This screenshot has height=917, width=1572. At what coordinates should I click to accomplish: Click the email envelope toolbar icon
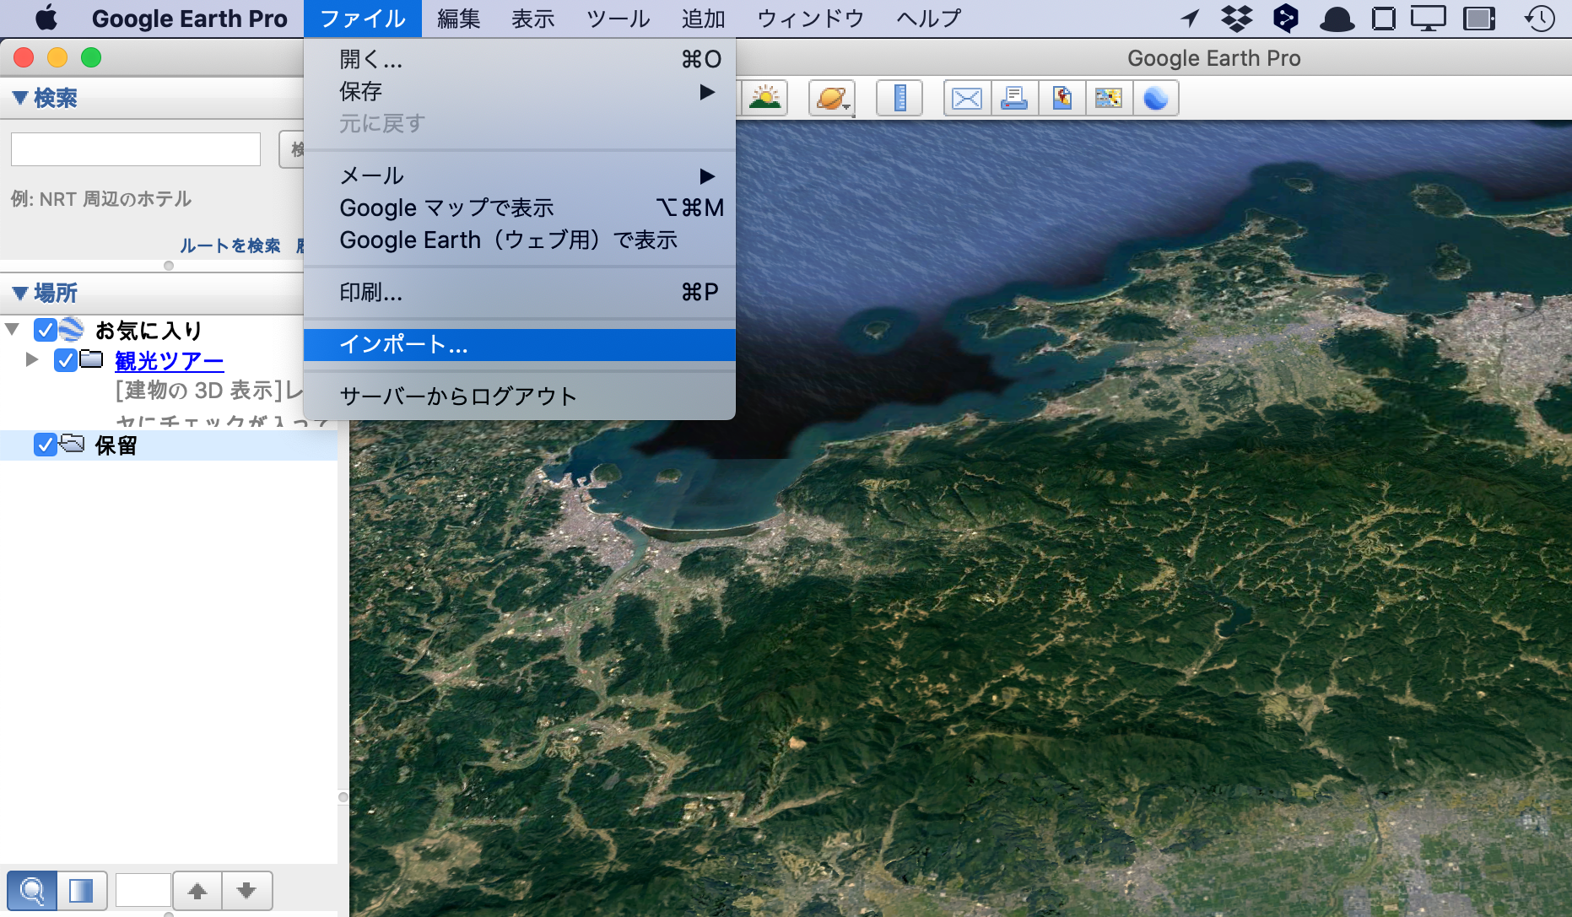pyautogui.click(x=967, y=98)
